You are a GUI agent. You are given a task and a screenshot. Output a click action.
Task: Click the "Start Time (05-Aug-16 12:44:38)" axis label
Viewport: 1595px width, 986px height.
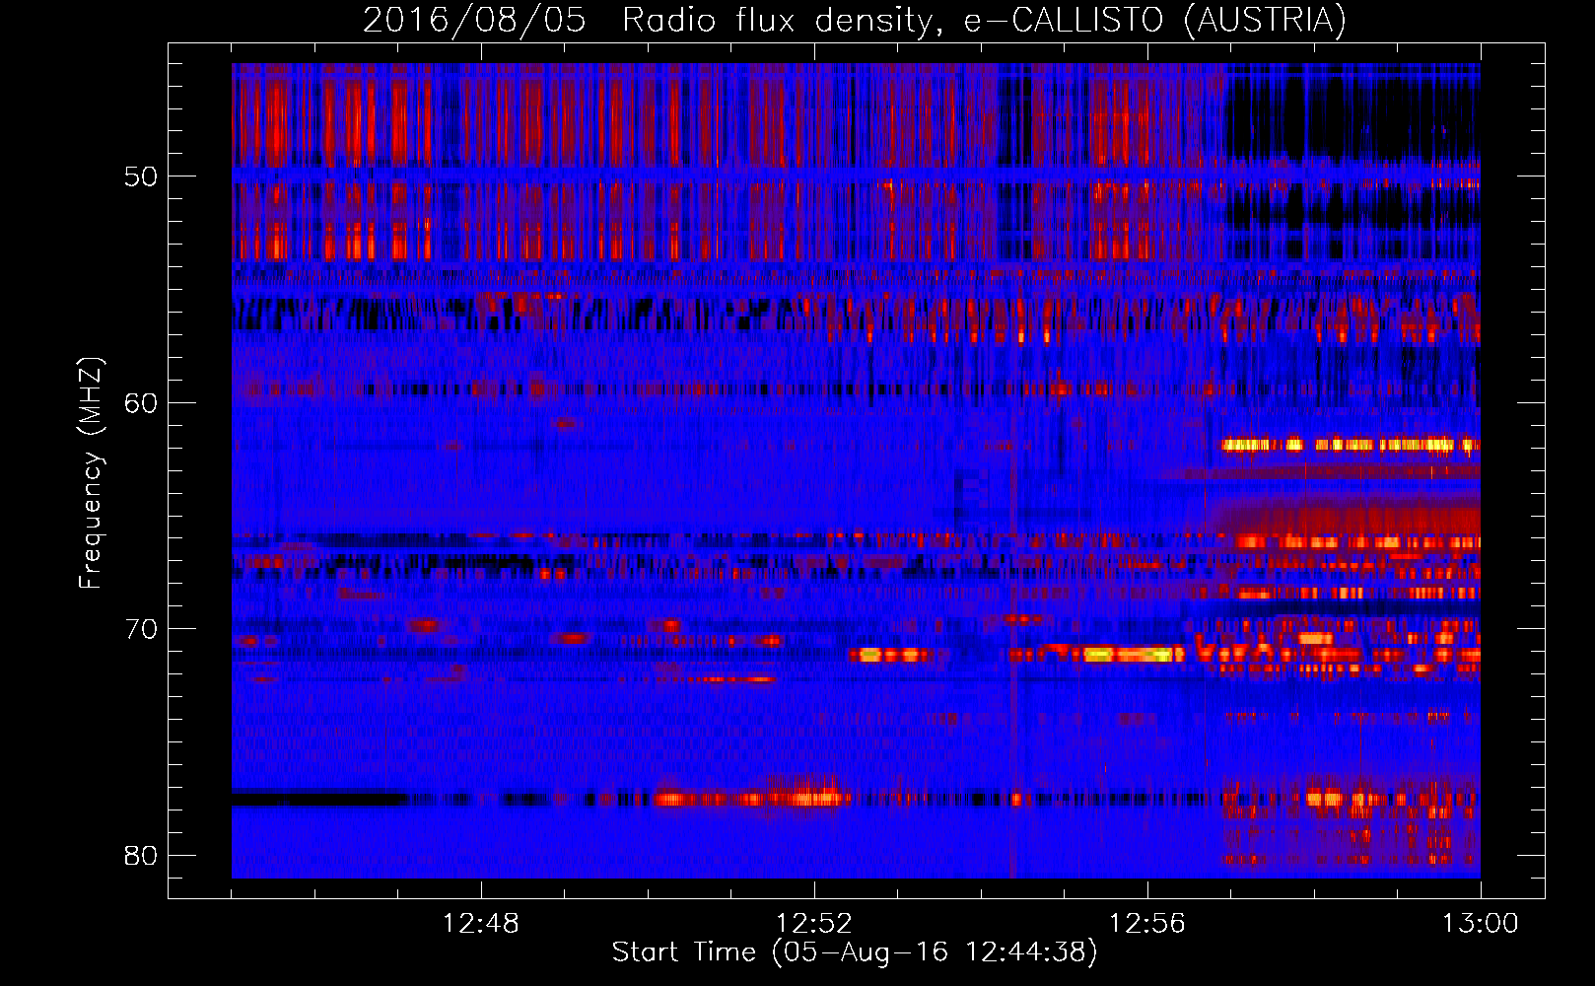(x=855, y=952)
